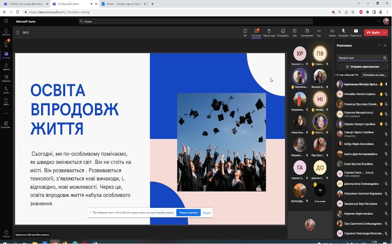Viewport: 392px width, 244px height.
Task: Open the Реагировать reactions menu
Action: pyautogui.click(x=283, y=33)
